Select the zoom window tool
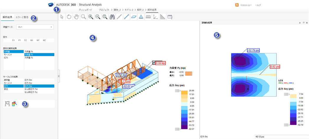 (105, 17)
